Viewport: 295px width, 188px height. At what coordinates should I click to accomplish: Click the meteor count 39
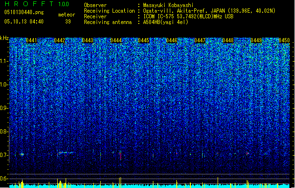tap(68, 22)
